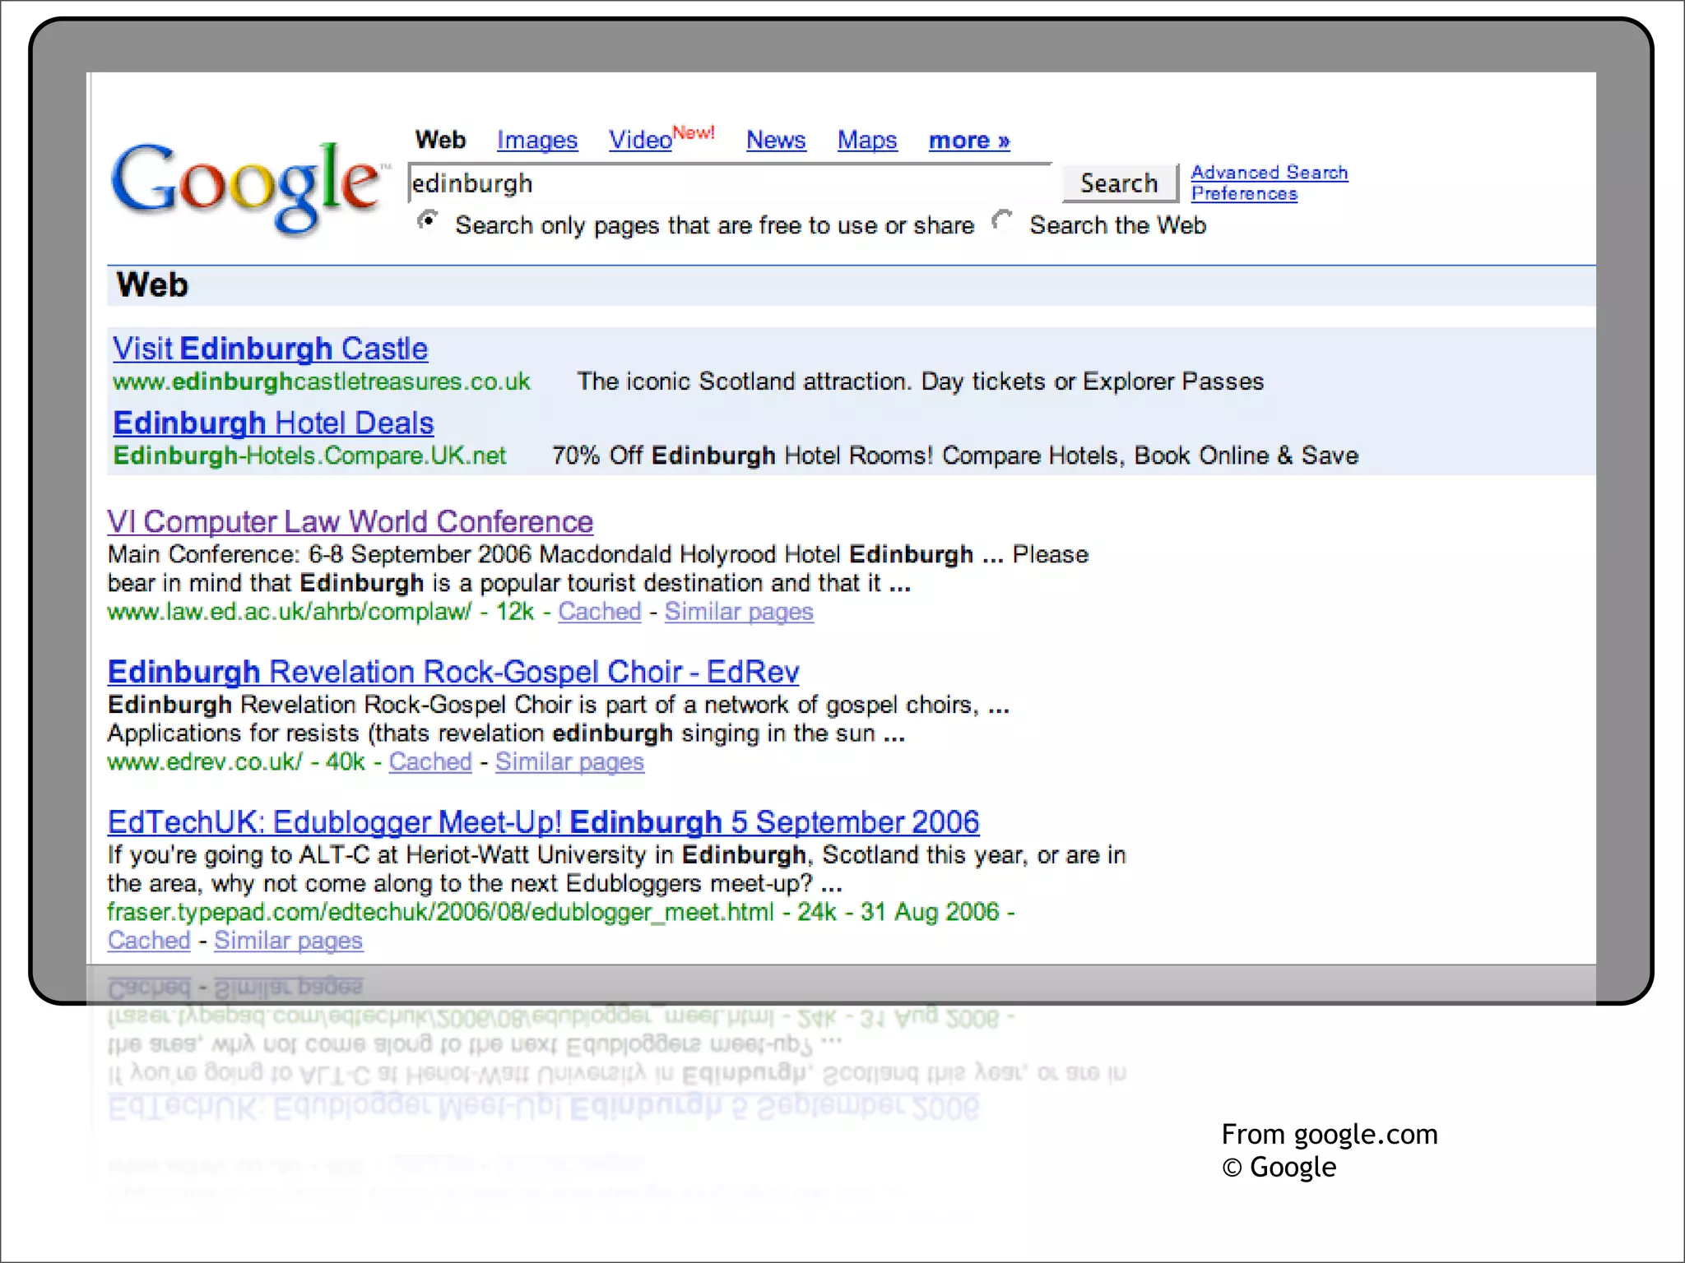View Cached copy of law.ed.ac.uk result
This screenshot has width=1685, height=1263.
click(x=599, y=612)
